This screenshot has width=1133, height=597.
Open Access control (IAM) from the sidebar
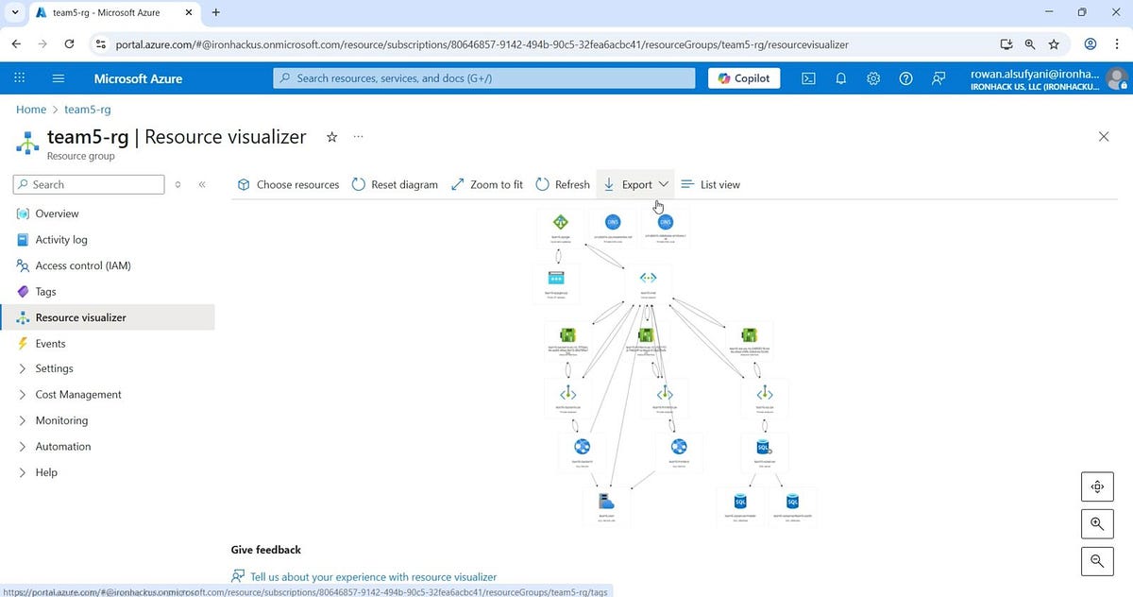pyautogui.click(x=84, y=265)
